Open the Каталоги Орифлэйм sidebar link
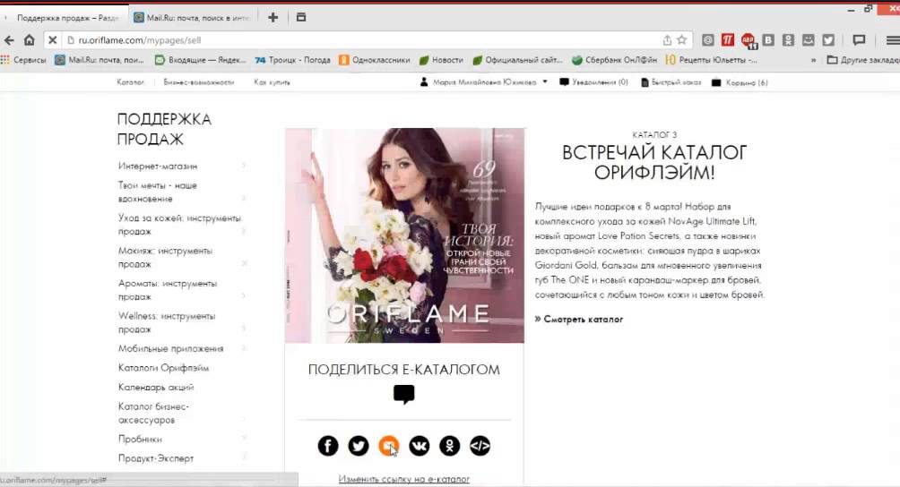 coord(163,368)
